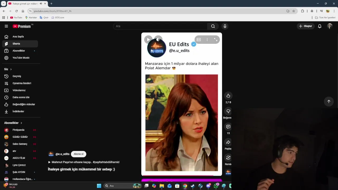
Task: Open the YouTube hamburger guide menu
Action: point(6,26)
